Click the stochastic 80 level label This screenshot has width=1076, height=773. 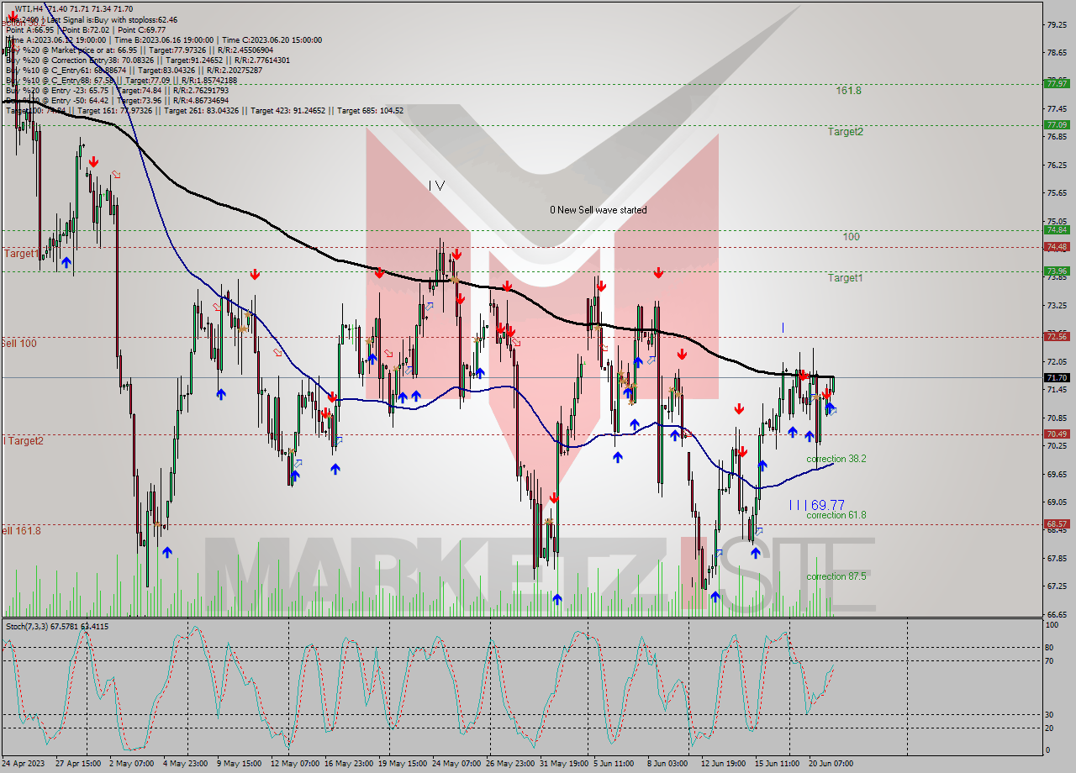pos(1048,647)
